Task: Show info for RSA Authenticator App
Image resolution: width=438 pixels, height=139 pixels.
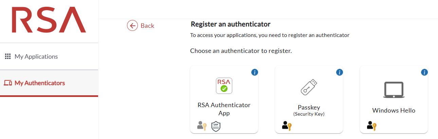Action: [x=255, y=72]
